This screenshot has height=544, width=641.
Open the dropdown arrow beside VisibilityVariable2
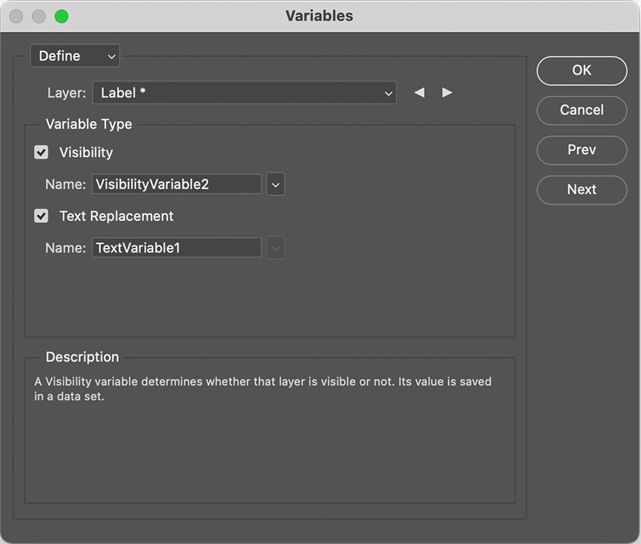(275, 184)
